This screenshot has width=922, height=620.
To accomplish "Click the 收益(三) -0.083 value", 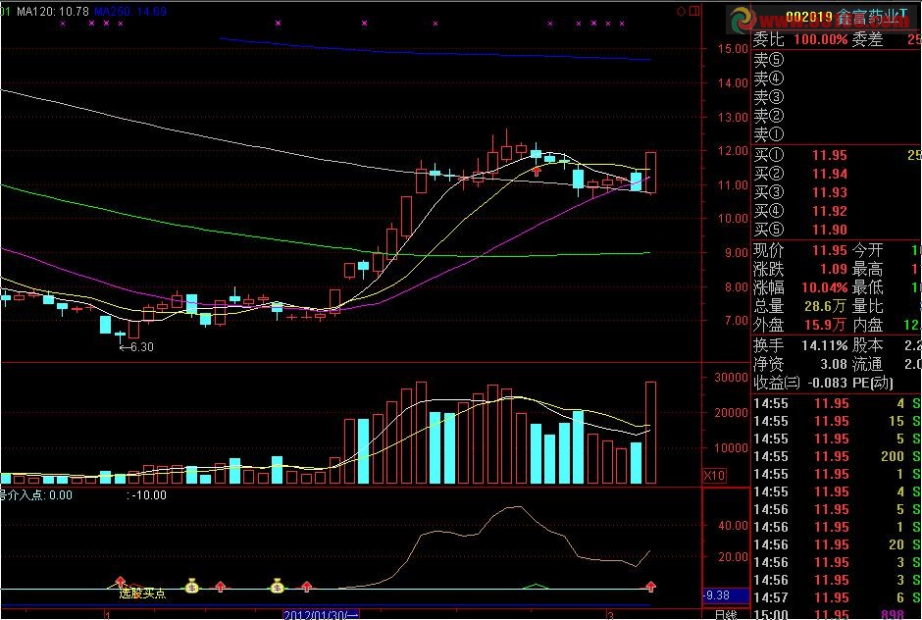I will [x=827, y=383].
